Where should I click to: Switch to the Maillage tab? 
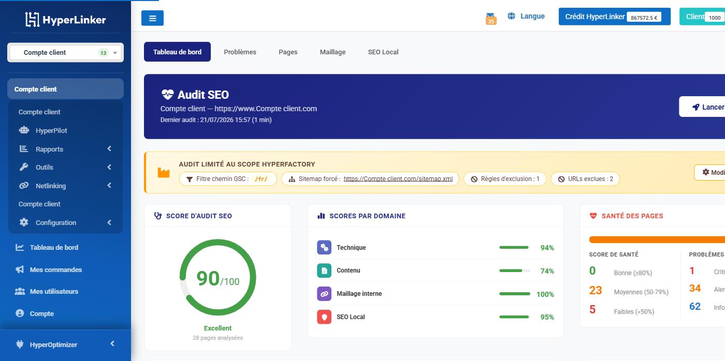332,52
